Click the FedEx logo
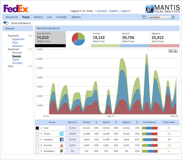 pyautogui.click(x=16, y=9)
